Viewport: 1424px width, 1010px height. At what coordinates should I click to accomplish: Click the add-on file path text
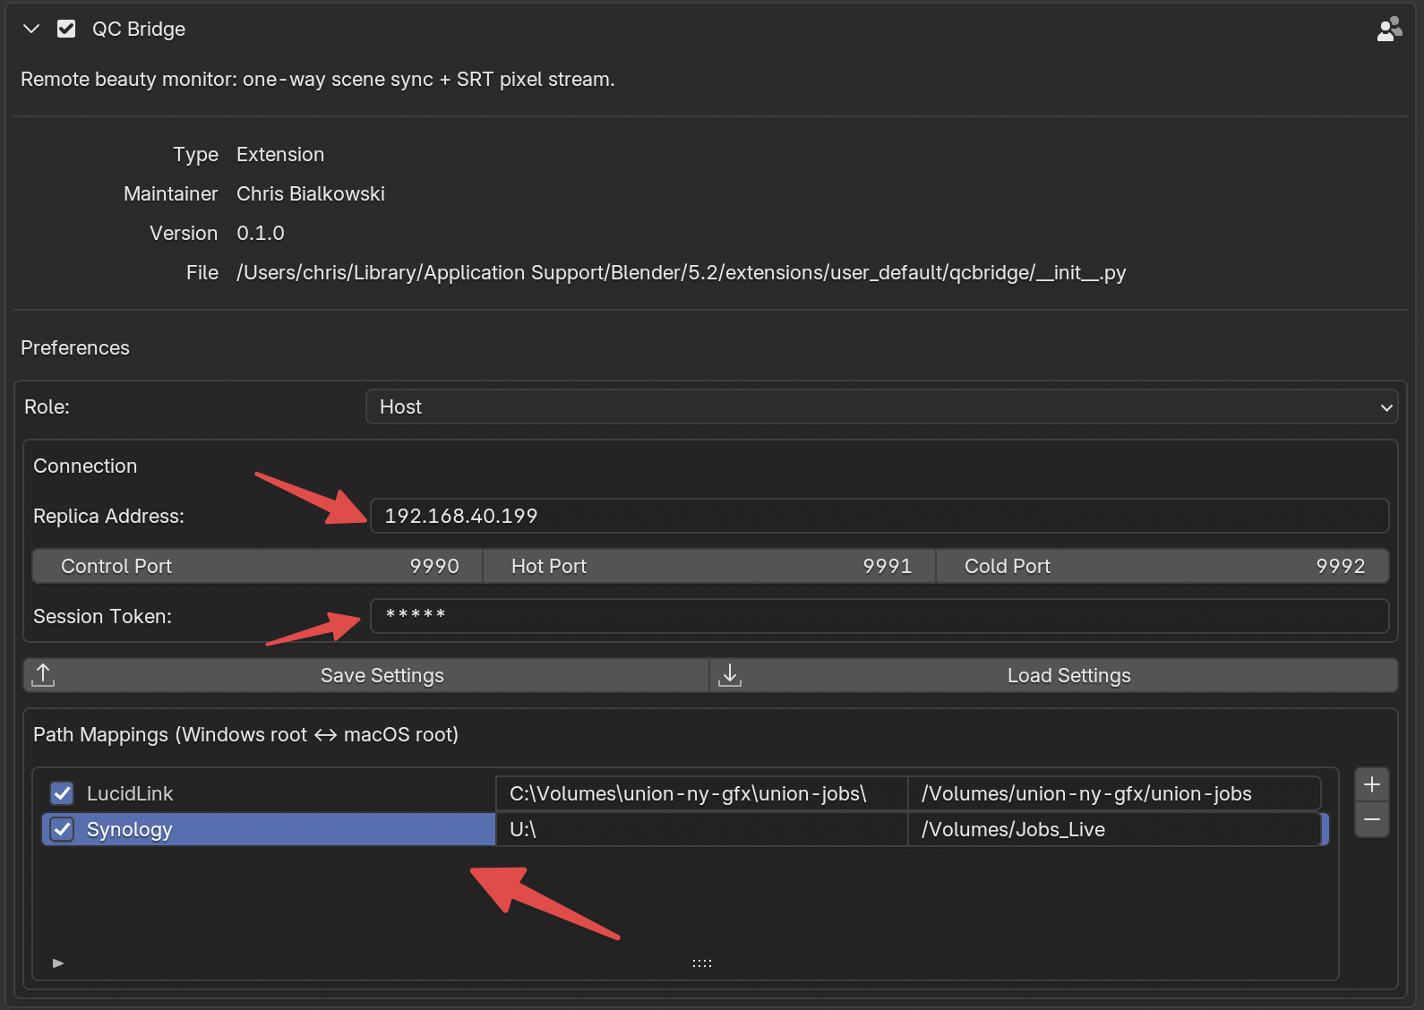pos(681,272)
